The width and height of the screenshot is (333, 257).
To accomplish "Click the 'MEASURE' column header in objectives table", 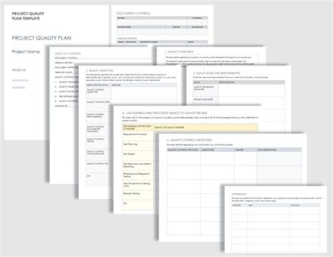I will point(116,85).
